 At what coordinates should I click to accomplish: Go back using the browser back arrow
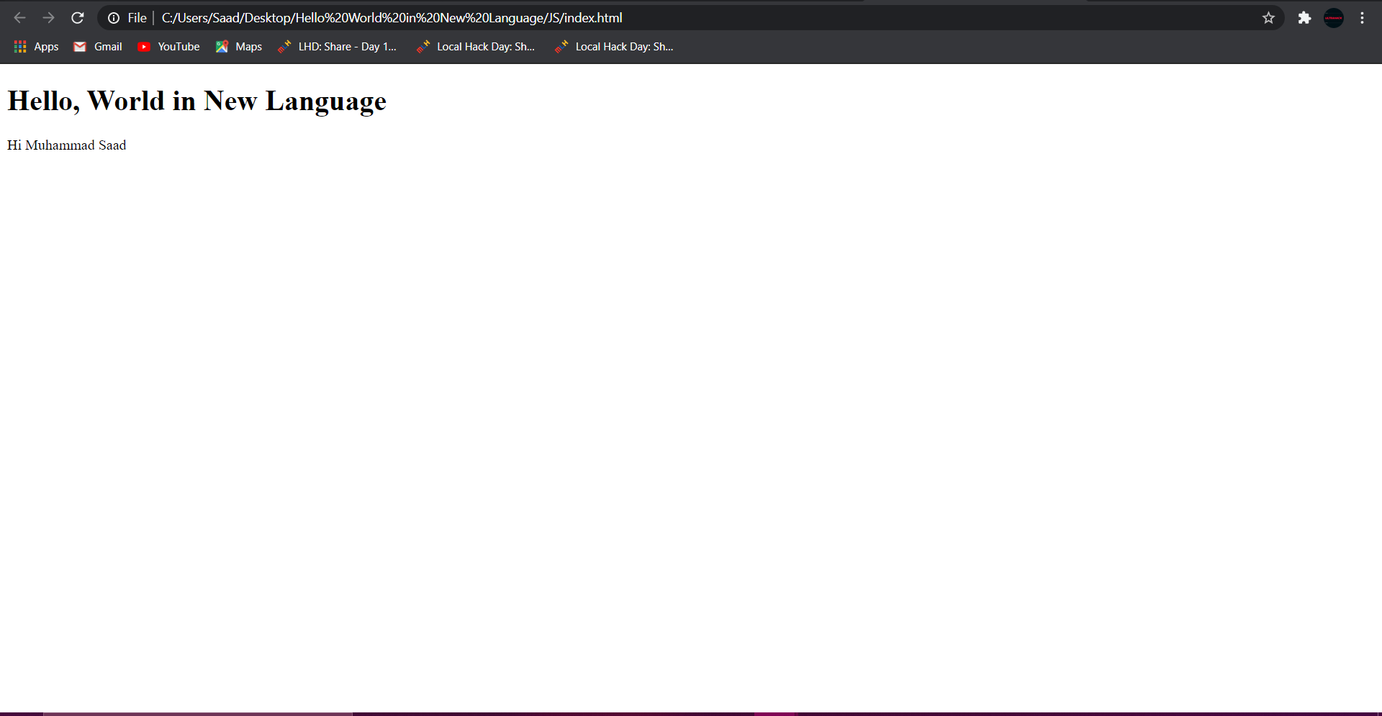point(20,18)
